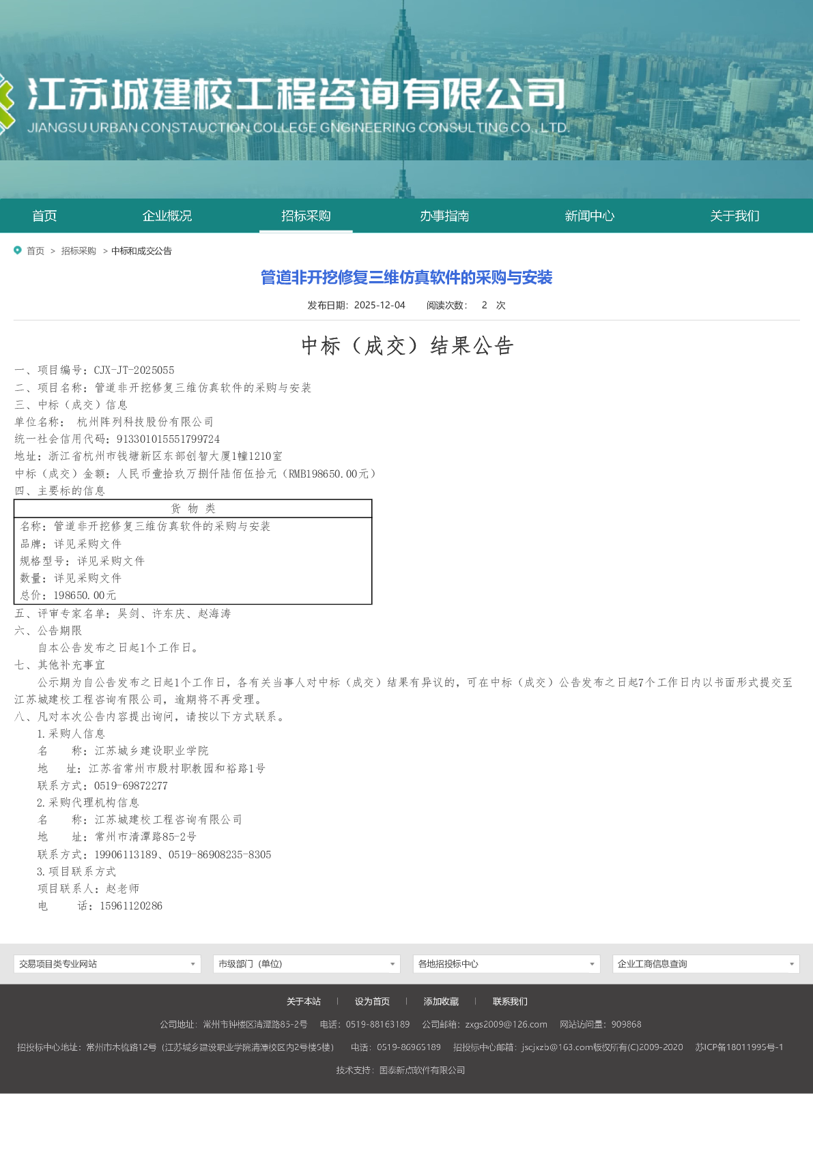
Task: Click the 添加收藏 footer link
Action: point(441,1002)
